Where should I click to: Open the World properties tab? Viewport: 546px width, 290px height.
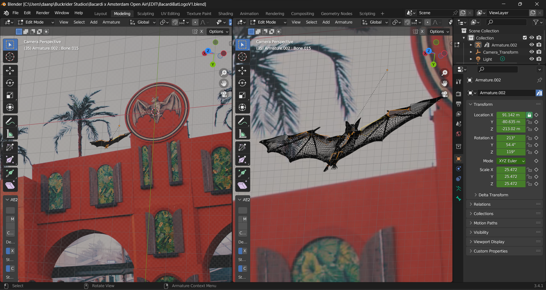coord(458,134)
